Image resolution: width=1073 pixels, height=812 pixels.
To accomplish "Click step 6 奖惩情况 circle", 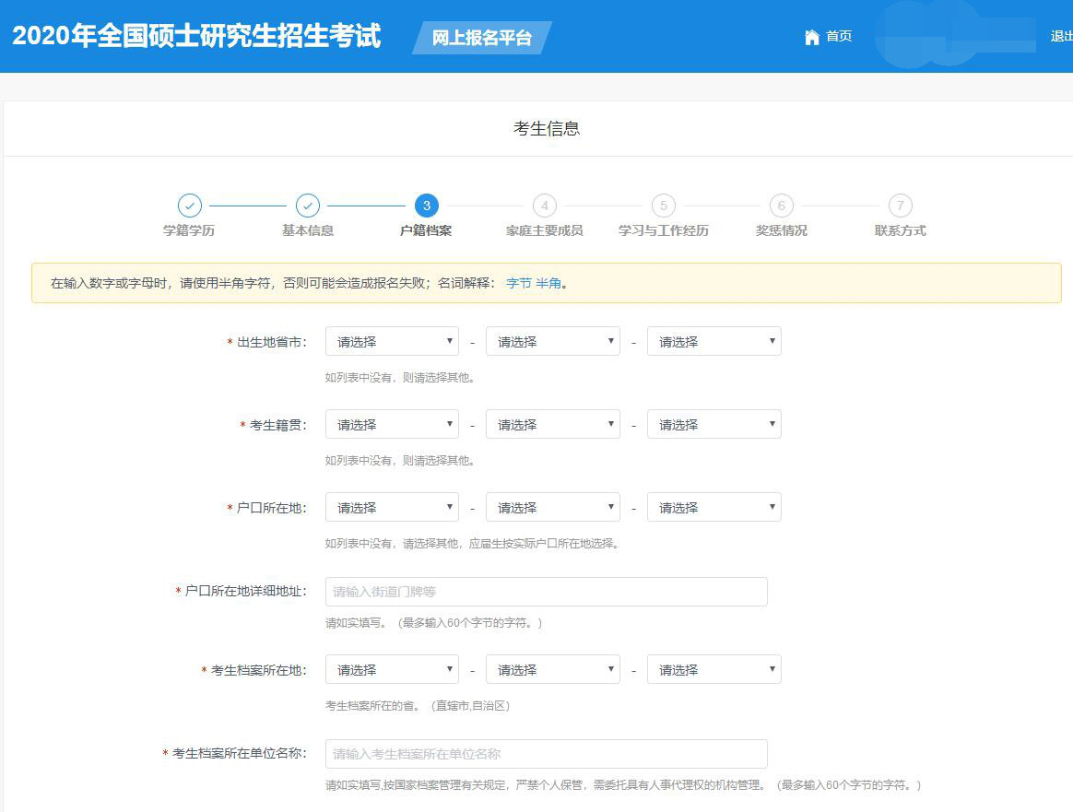I will [x=781, y=206].
